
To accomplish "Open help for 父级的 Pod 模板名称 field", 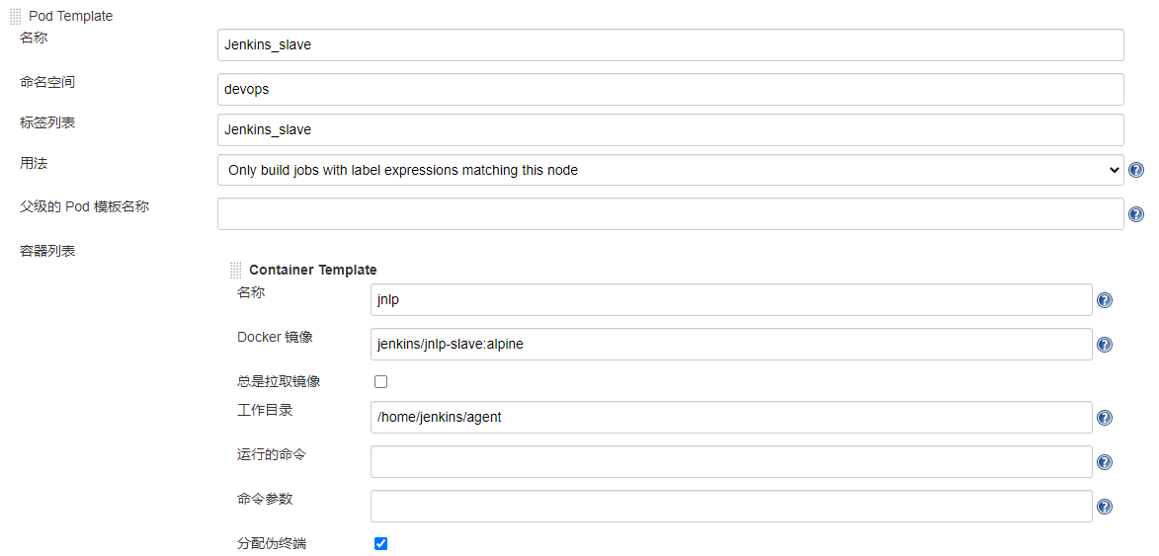I will click(x=1136, y=214).
